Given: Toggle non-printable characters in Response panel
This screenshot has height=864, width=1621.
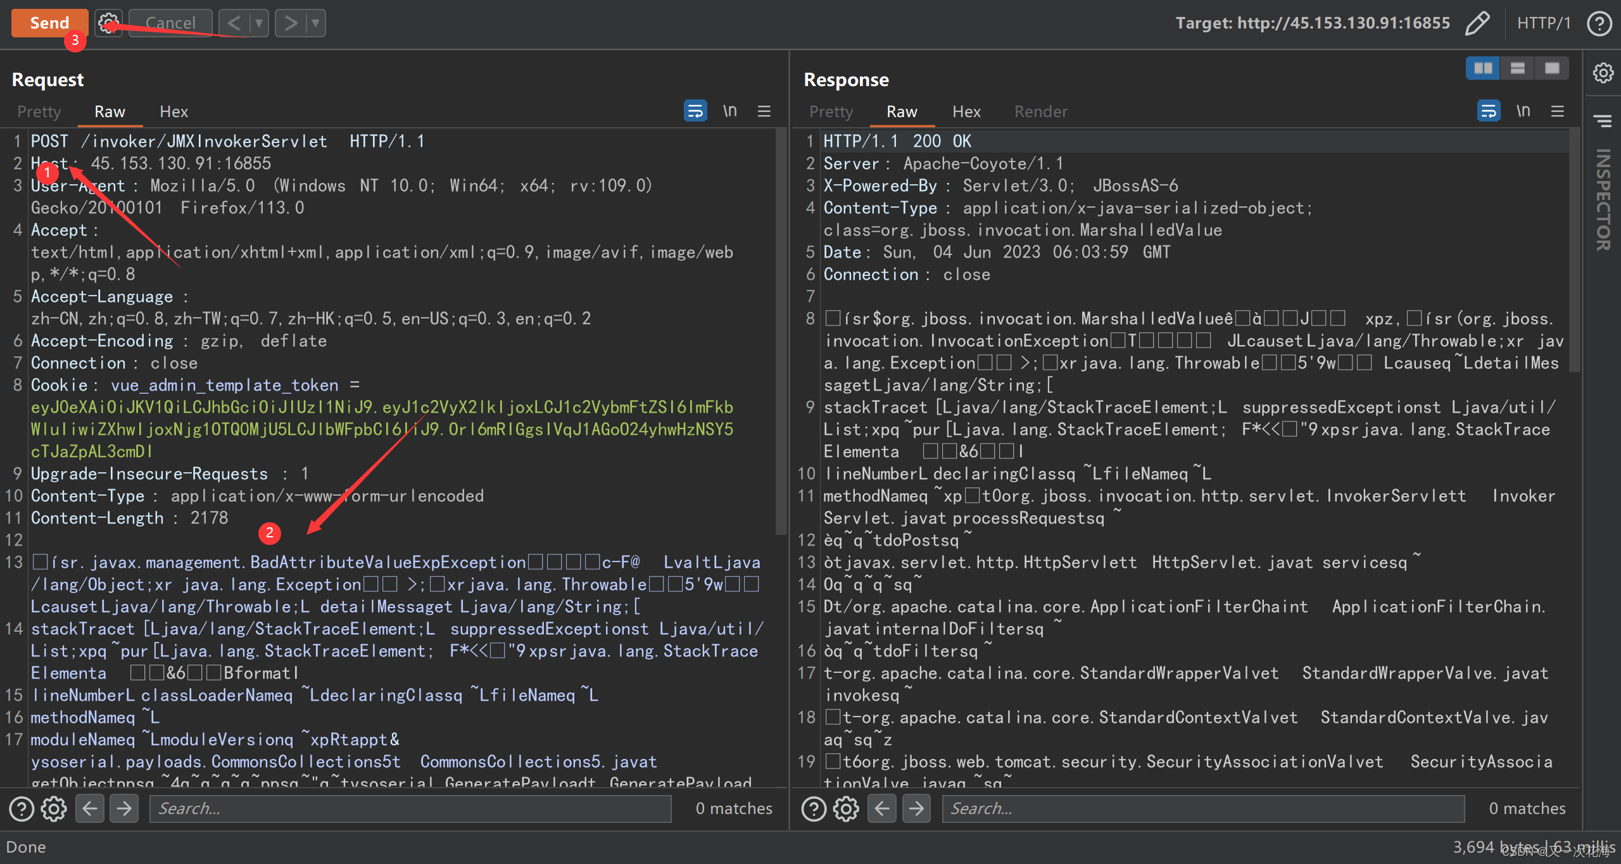Looking at the screenshot, I should coord(1523,111).
